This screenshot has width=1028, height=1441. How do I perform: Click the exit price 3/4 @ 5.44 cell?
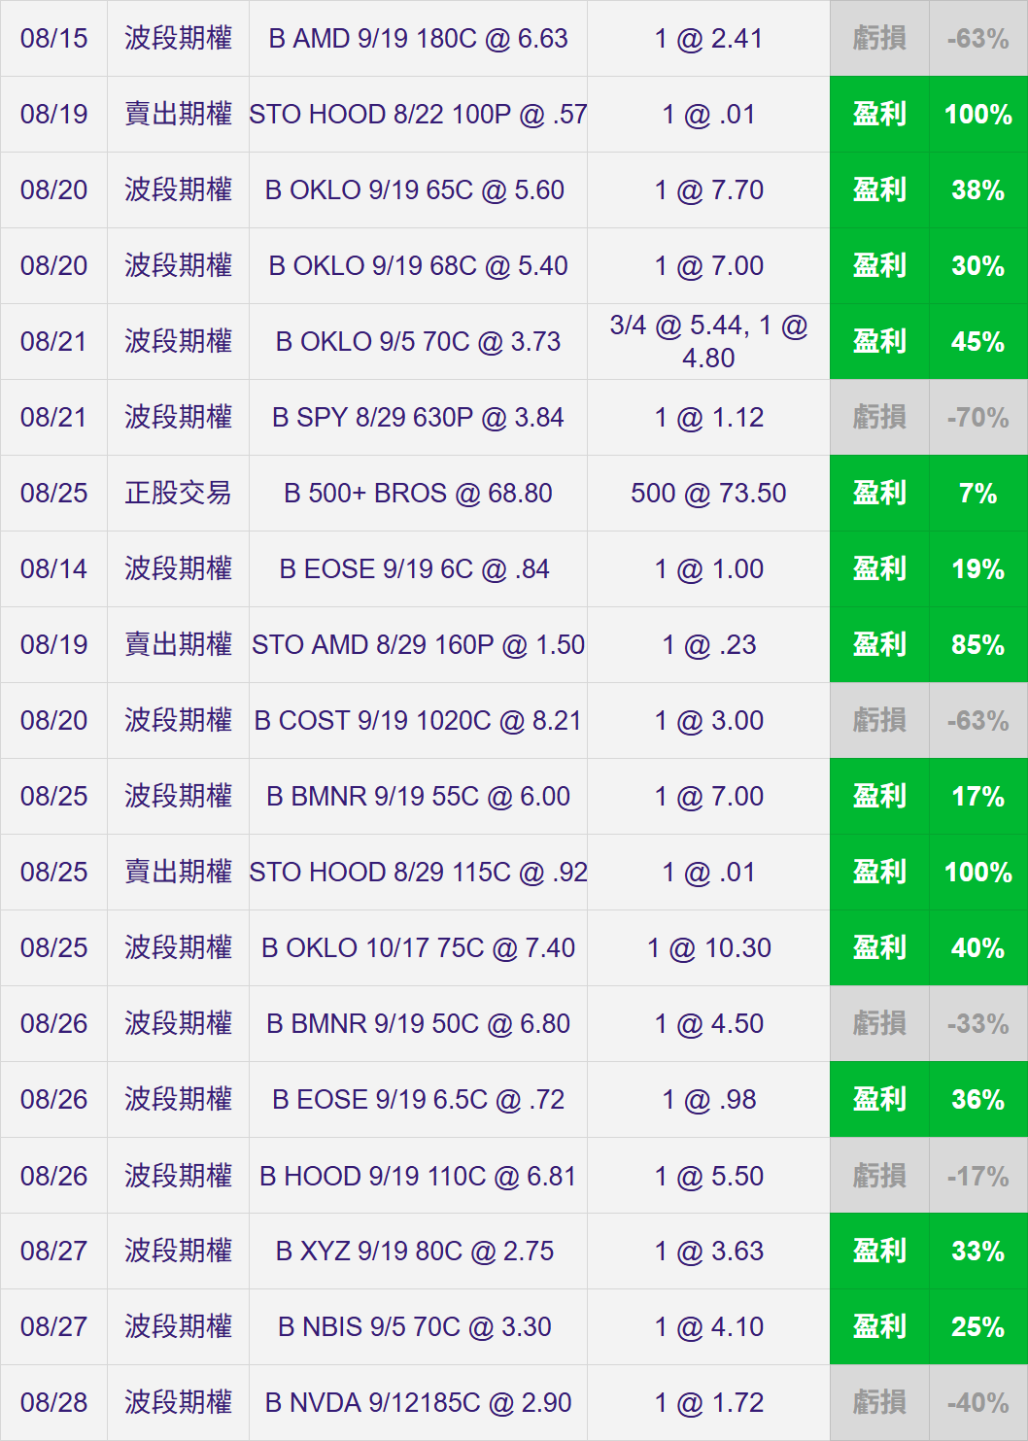708,342
